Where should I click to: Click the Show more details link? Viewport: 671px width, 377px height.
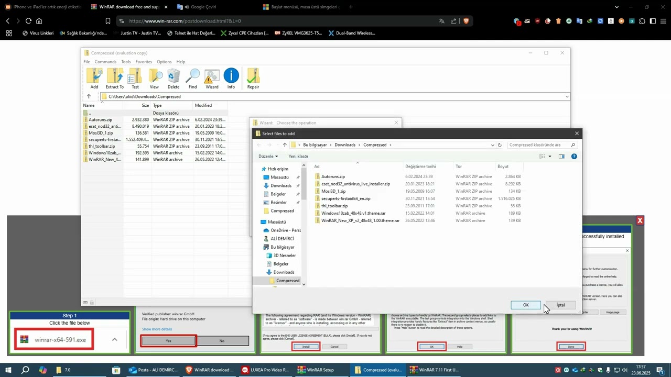pyautogui.click(x=157, y=329)
